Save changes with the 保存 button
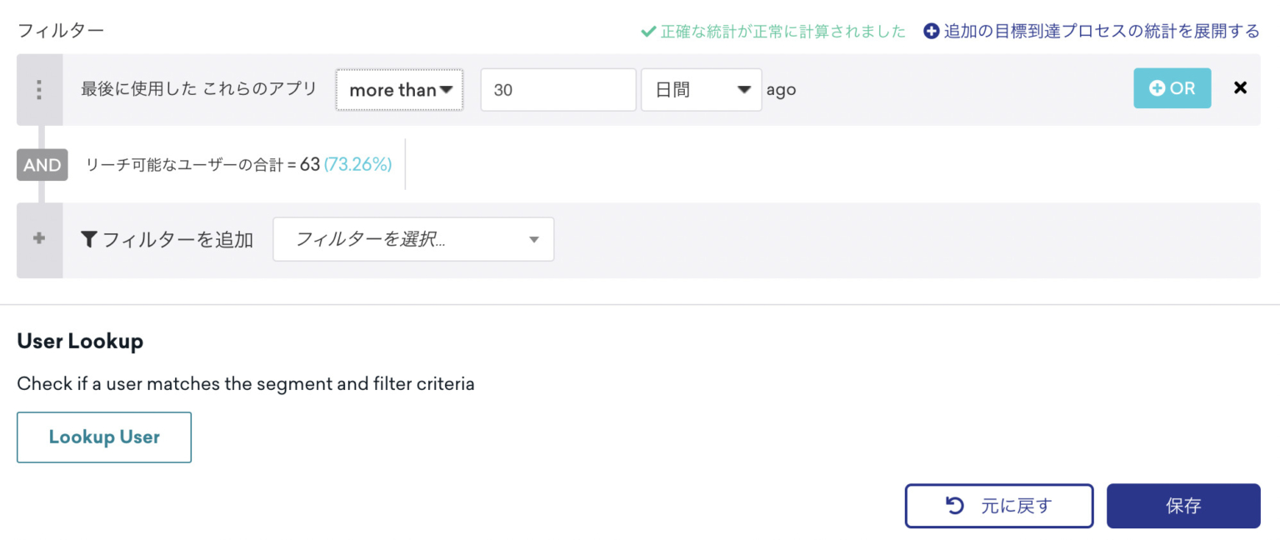Screen dimensions: 1280x540 (x=1183, y=505)
